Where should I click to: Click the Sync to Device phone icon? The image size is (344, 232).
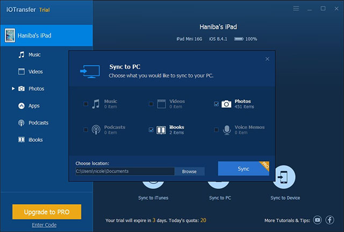point(284,177)
